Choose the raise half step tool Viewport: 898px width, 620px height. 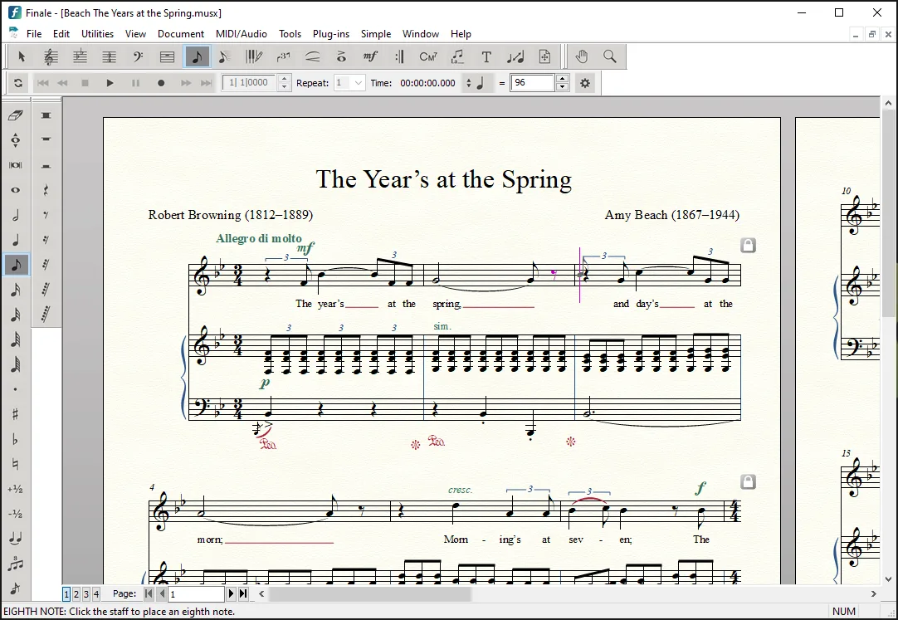click(x=16, y=489)
